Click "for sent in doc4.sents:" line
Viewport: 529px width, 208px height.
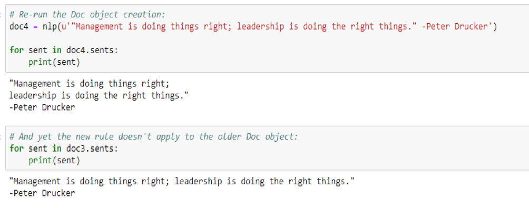point(64,50)
